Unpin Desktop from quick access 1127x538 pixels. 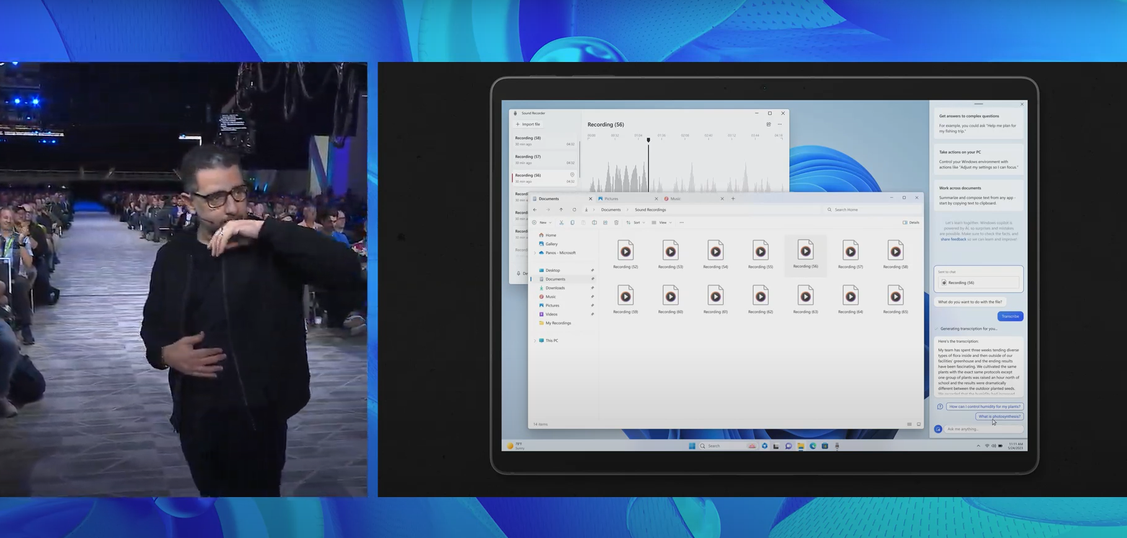592,270
